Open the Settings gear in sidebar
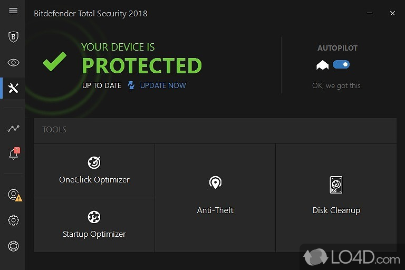The width and height of the screenshot is (405, 270). [14, 220]
